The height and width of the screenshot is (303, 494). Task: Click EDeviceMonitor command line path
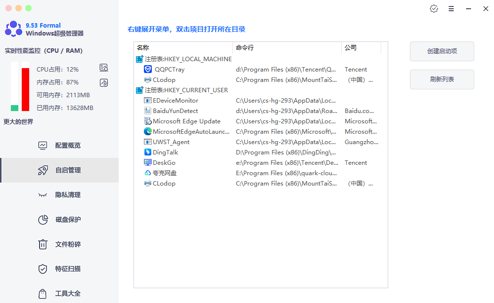pyautogui.click(x=286, y=100)
